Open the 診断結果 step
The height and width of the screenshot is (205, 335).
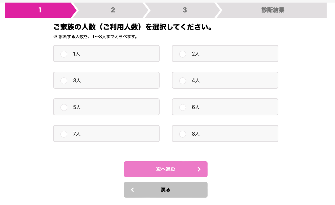click(x=273, y=10)
